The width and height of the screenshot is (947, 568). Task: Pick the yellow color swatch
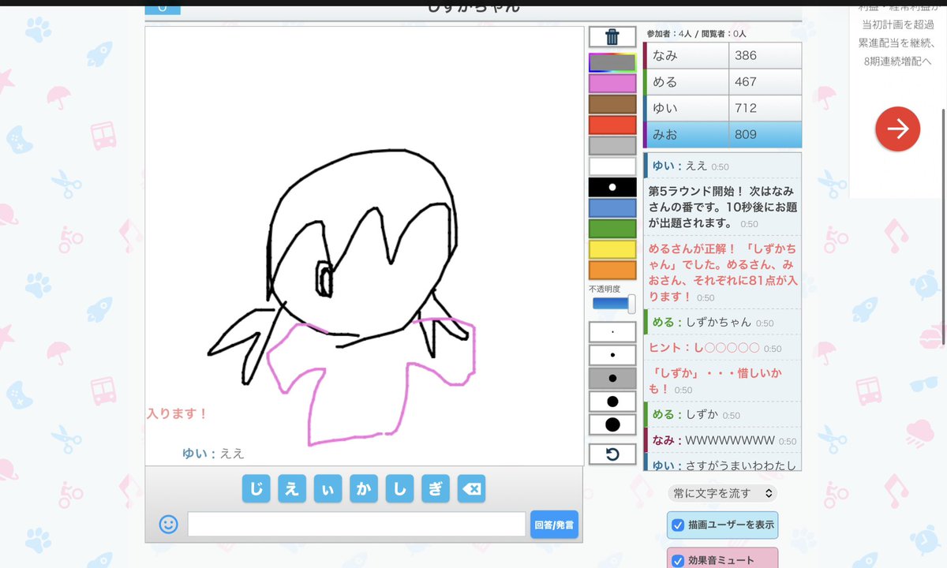[x=612, y=249]
